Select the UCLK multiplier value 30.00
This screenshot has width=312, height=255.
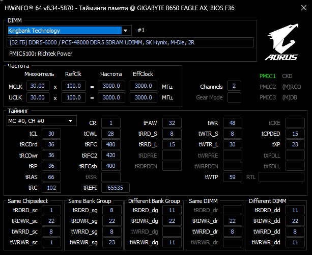coord(38,97)
